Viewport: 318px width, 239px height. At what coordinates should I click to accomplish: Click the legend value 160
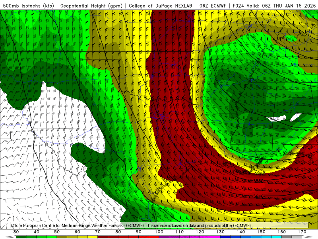pos(282,232)
